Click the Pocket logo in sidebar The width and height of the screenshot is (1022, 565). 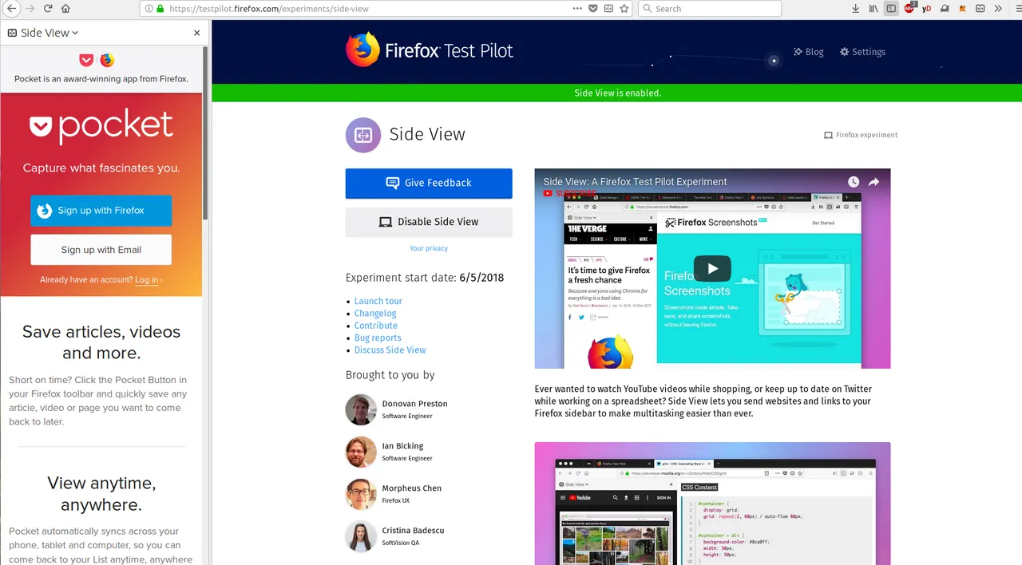(x=101, y=126)
